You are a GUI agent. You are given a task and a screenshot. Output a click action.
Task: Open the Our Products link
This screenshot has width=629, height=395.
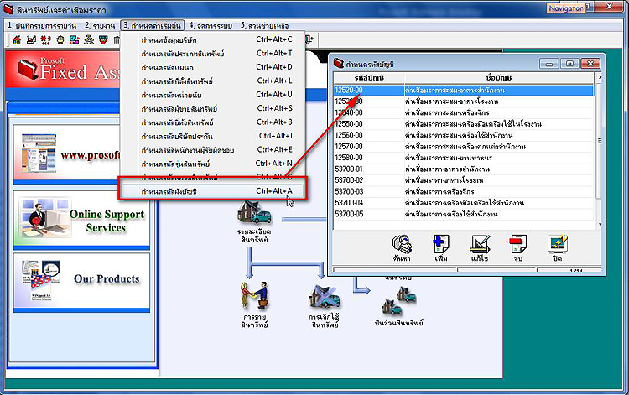click(x=107, y=278)
